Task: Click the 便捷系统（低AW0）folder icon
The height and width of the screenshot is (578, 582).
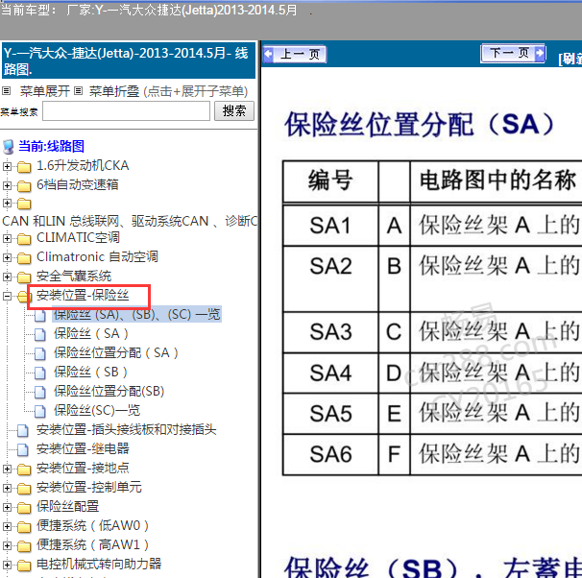Action: click(x=24, y=527)
